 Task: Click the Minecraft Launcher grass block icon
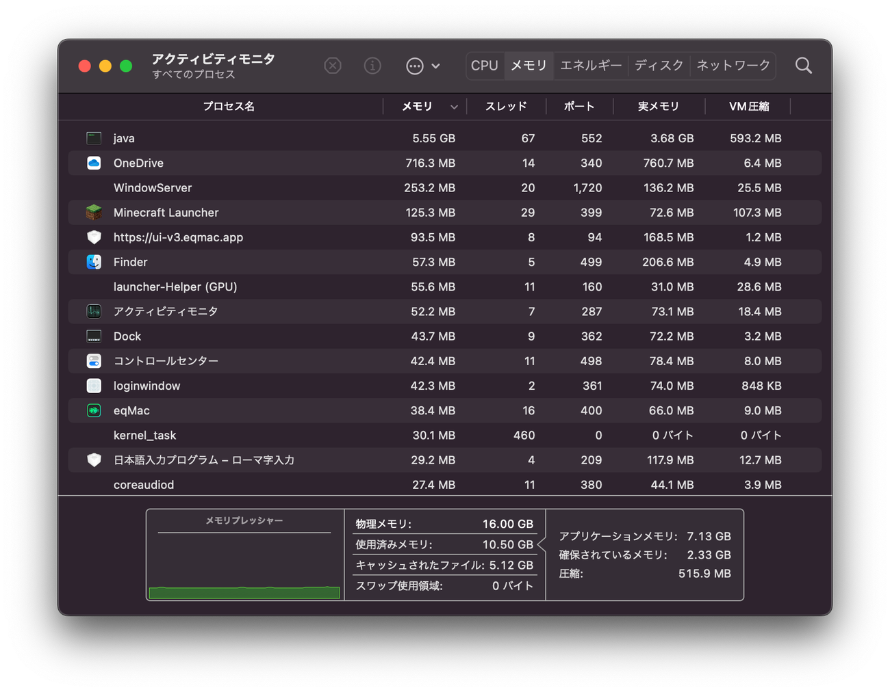point(94,213)
